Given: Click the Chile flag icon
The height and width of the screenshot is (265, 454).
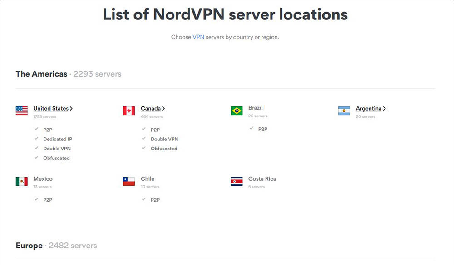Looking at the screenshot, I should tap(129, 181).
